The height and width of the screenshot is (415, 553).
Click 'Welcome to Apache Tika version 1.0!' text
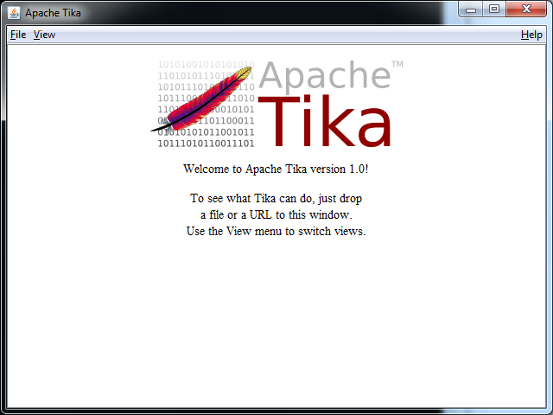(276, 169)
